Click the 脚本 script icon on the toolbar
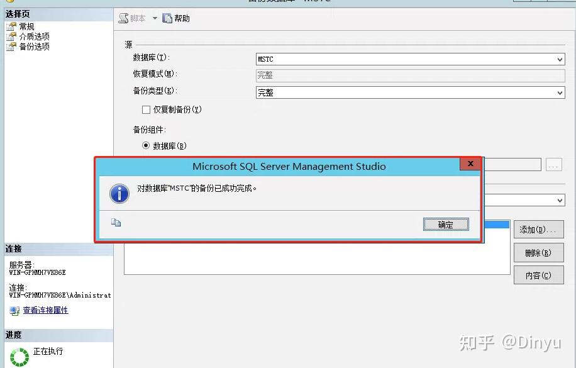The image size is (576, 368). pos(123,18)
